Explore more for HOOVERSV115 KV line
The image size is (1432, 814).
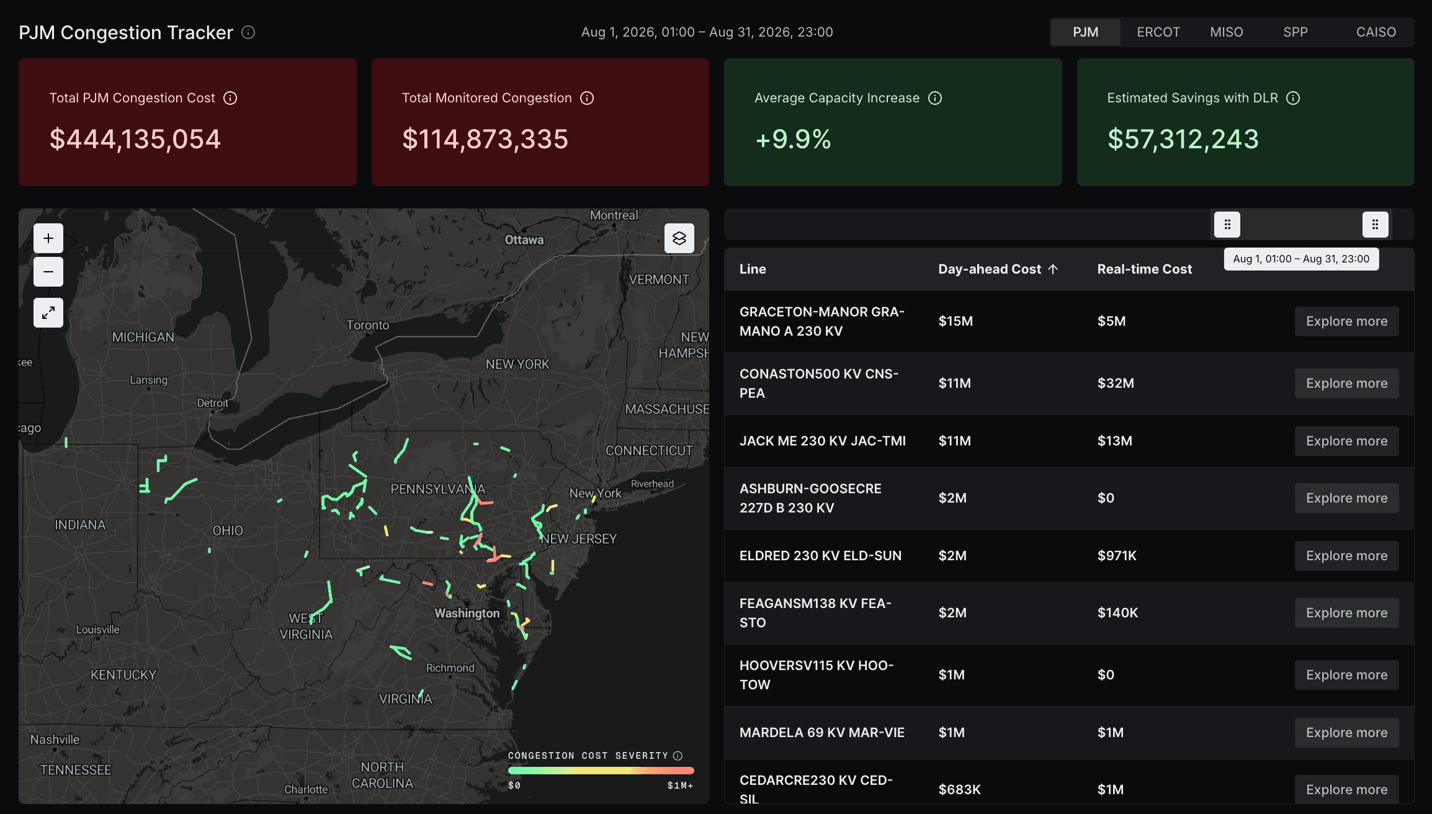click(1346, 675)
